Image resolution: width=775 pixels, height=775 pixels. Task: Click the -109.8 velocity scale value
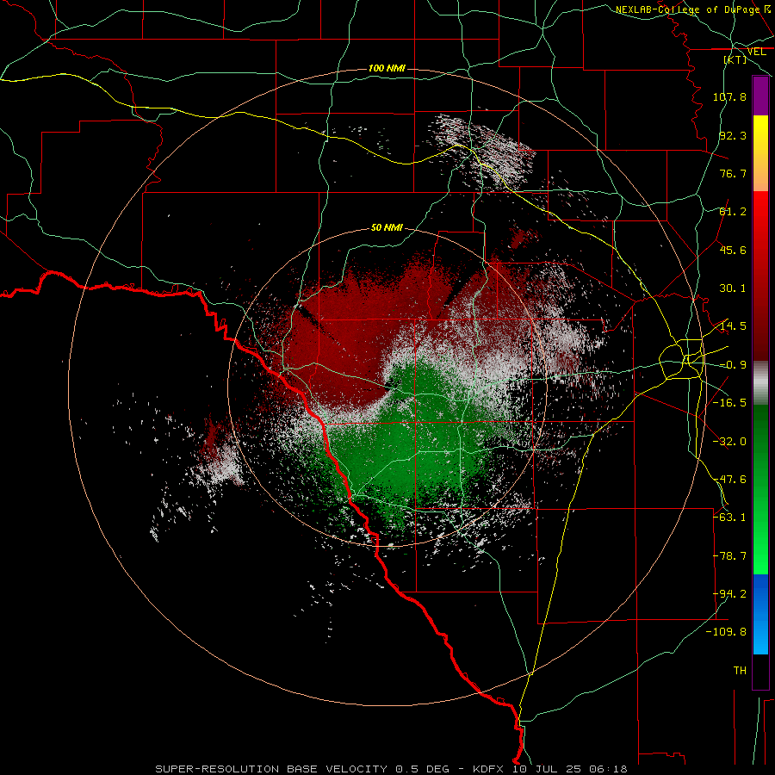(x=726, y=632)
